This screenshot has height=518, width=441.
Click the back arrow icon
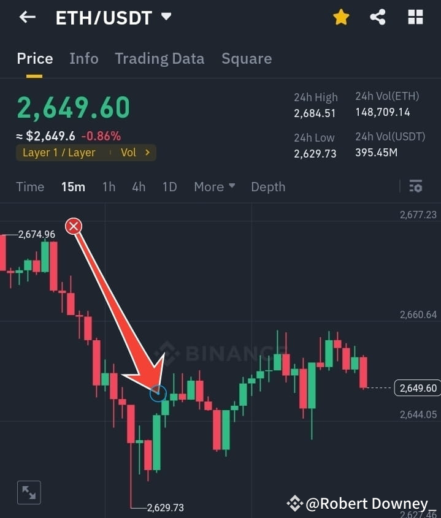(26, 17)
